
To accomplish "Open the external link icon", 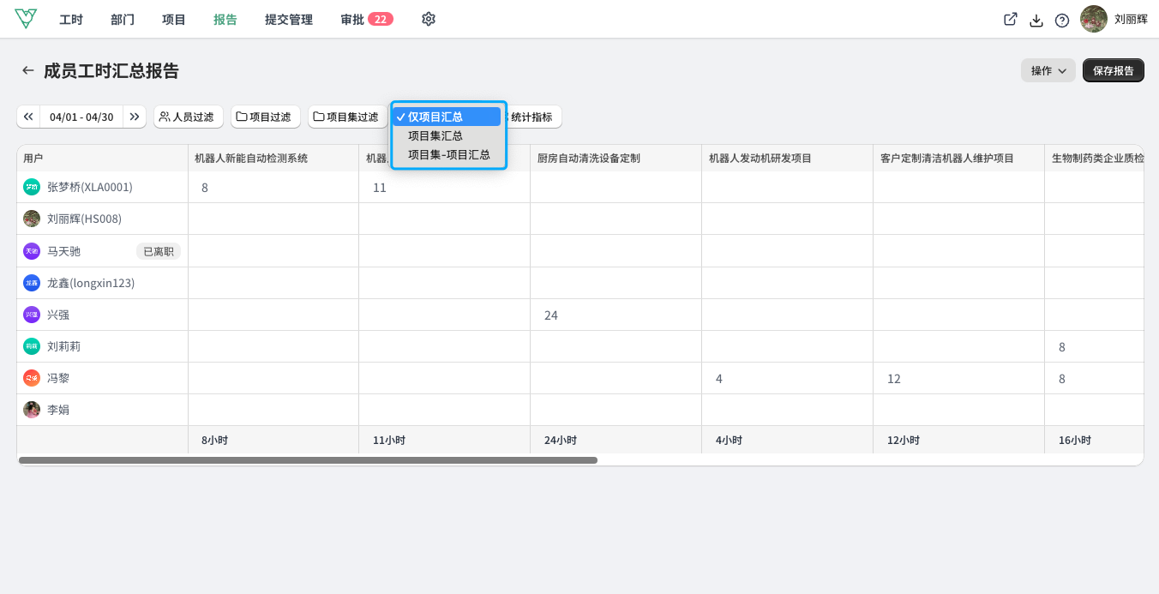I will (x=1011, y=20).
